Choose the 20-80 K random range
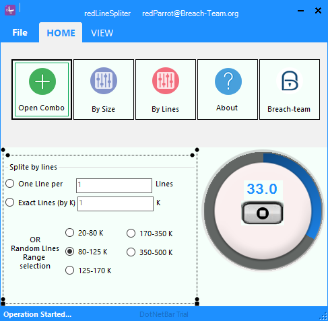This screenshot has height=321, width=328. (x=69, y=233)
